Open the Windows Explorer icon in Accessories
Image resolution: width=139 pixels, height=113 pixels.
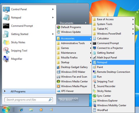(94, 101)
